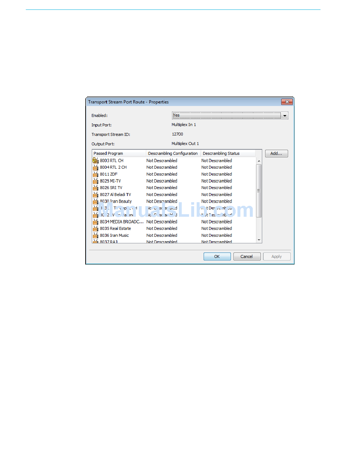The width and height of the screenshot is (346, 459).
Task: Sort by Descrambling Status column header
Action: point(228,153)
